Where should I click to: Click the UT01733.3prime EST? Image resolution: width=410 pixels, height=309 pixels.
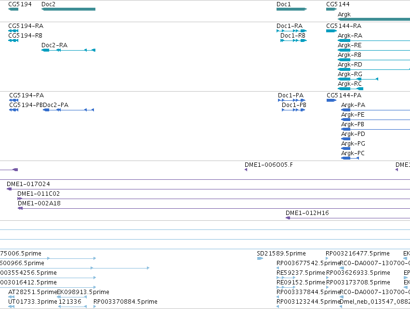coord(11,307)
